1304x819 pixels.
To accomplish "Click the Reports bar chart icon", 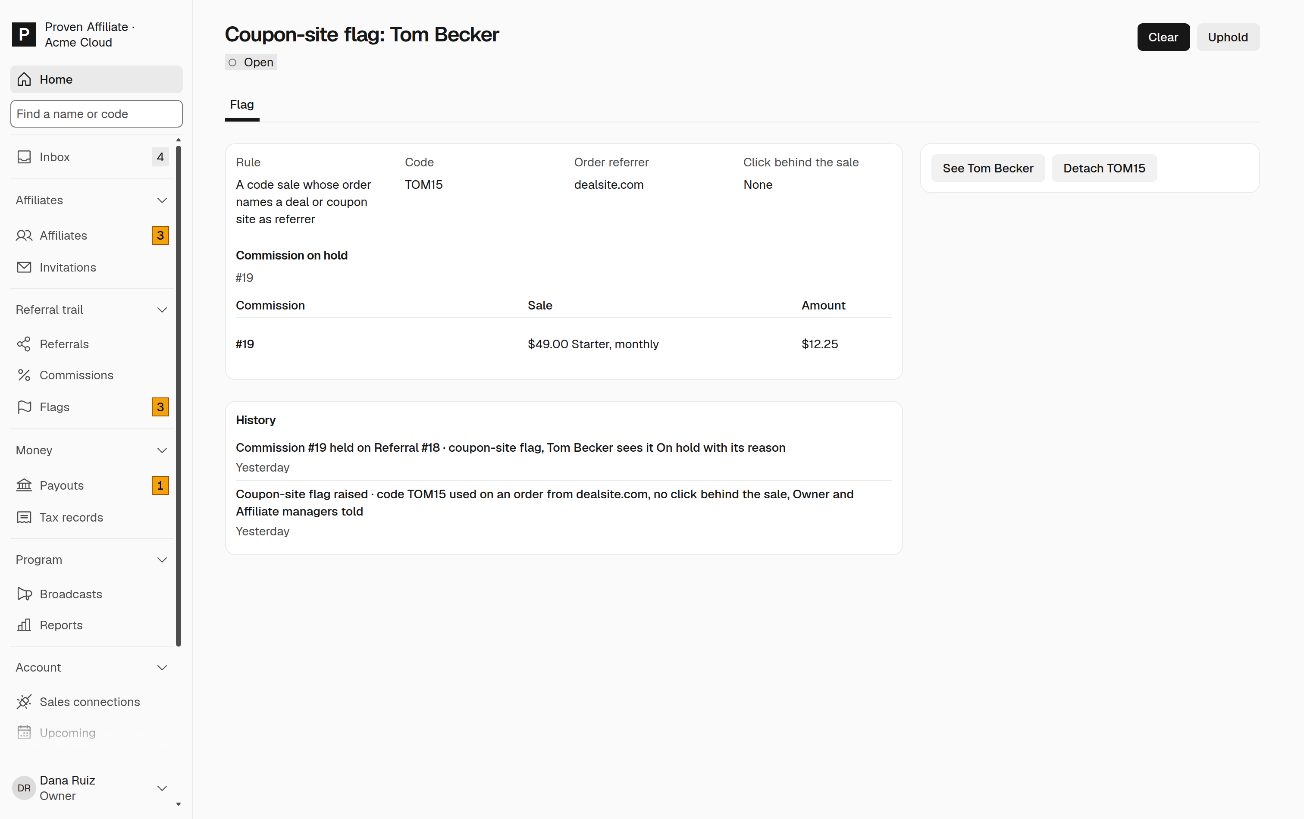I will coord(24,625).
